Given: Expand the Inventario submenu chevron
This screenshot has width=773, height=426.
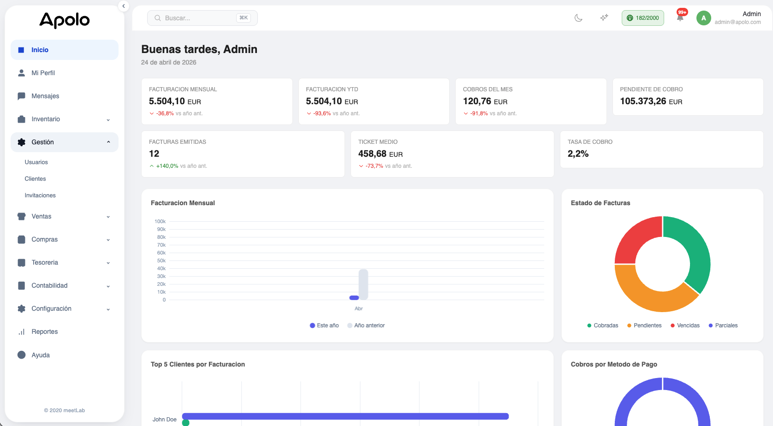Looking at the screenshot, I should click(x=108, y=119).
